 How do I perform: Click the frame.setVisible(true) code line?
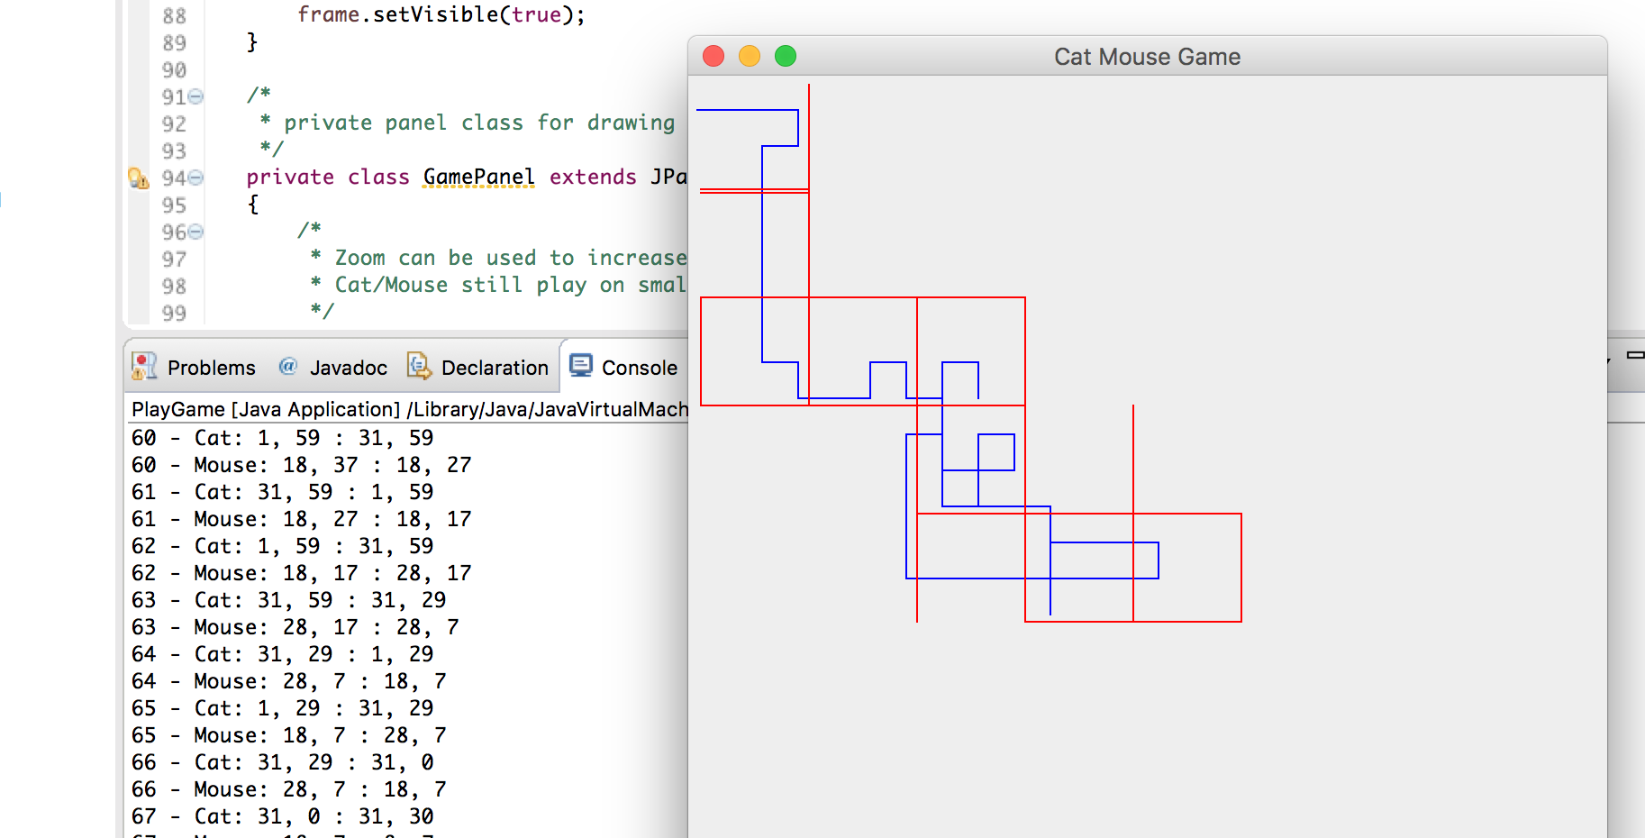pos(441,14)
